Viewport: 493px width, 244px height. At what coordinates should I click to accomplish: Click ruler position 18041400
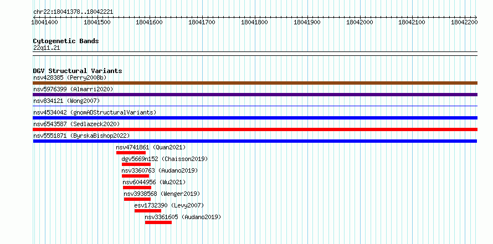coord(45,22)
